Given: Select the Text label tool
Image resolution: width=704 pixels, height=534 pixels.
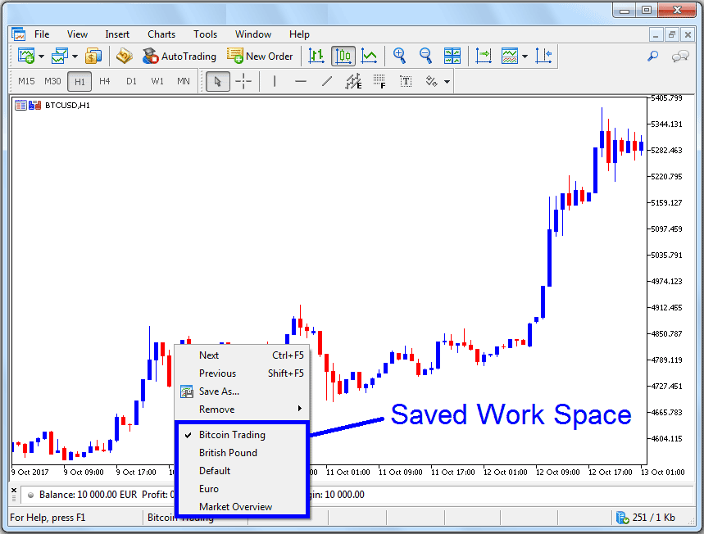Looking at the screenshot, I should click(405, 81).
